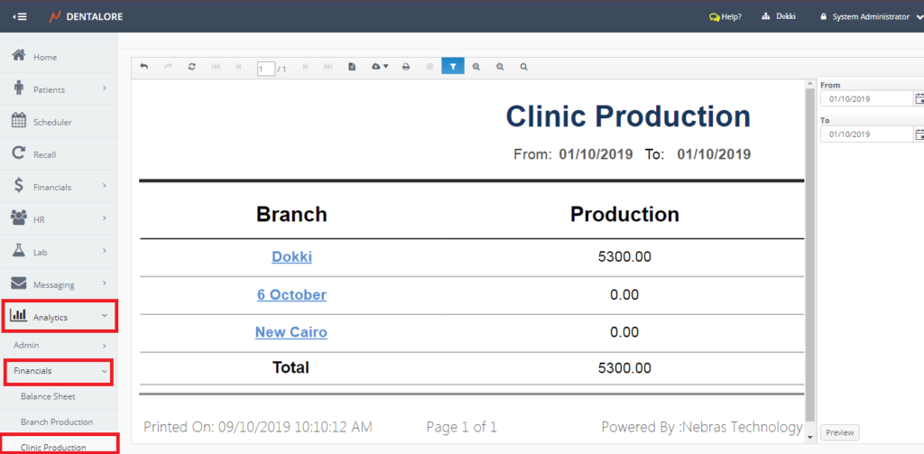
Task: Click the Preview button
Action: (839, 432)
